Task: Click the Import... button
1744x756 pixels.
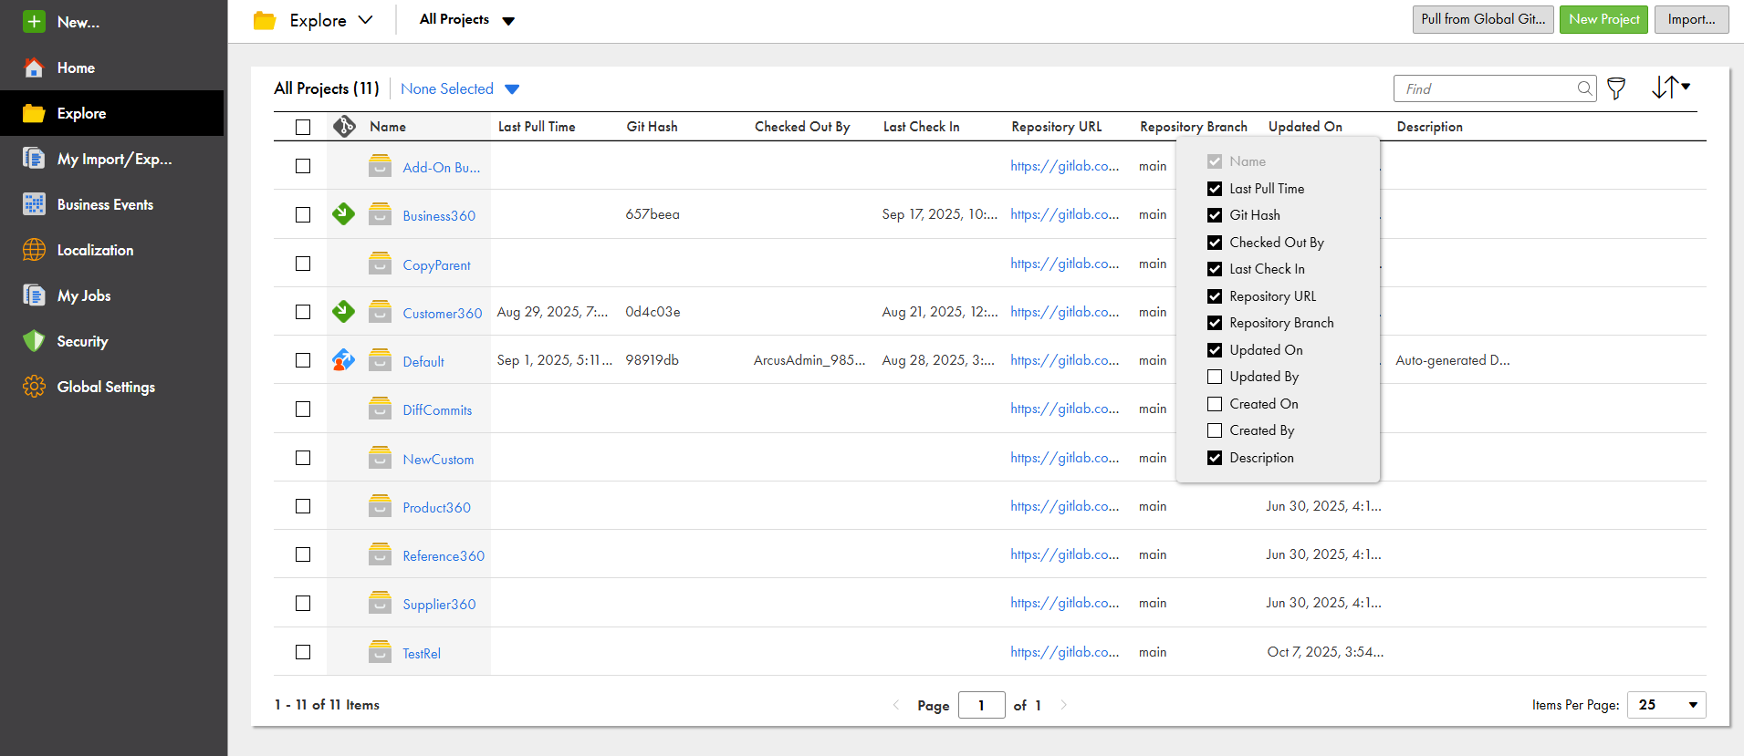Action: pyautogui.click(x=1691, y=19)
